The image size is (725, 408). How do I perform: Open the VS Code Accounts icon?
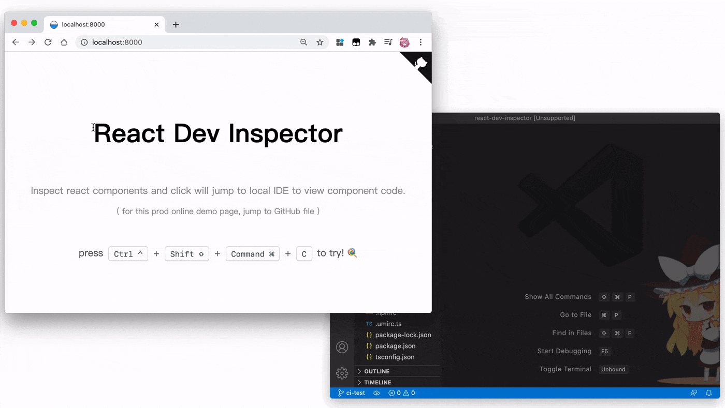click(x=342, y=347)
